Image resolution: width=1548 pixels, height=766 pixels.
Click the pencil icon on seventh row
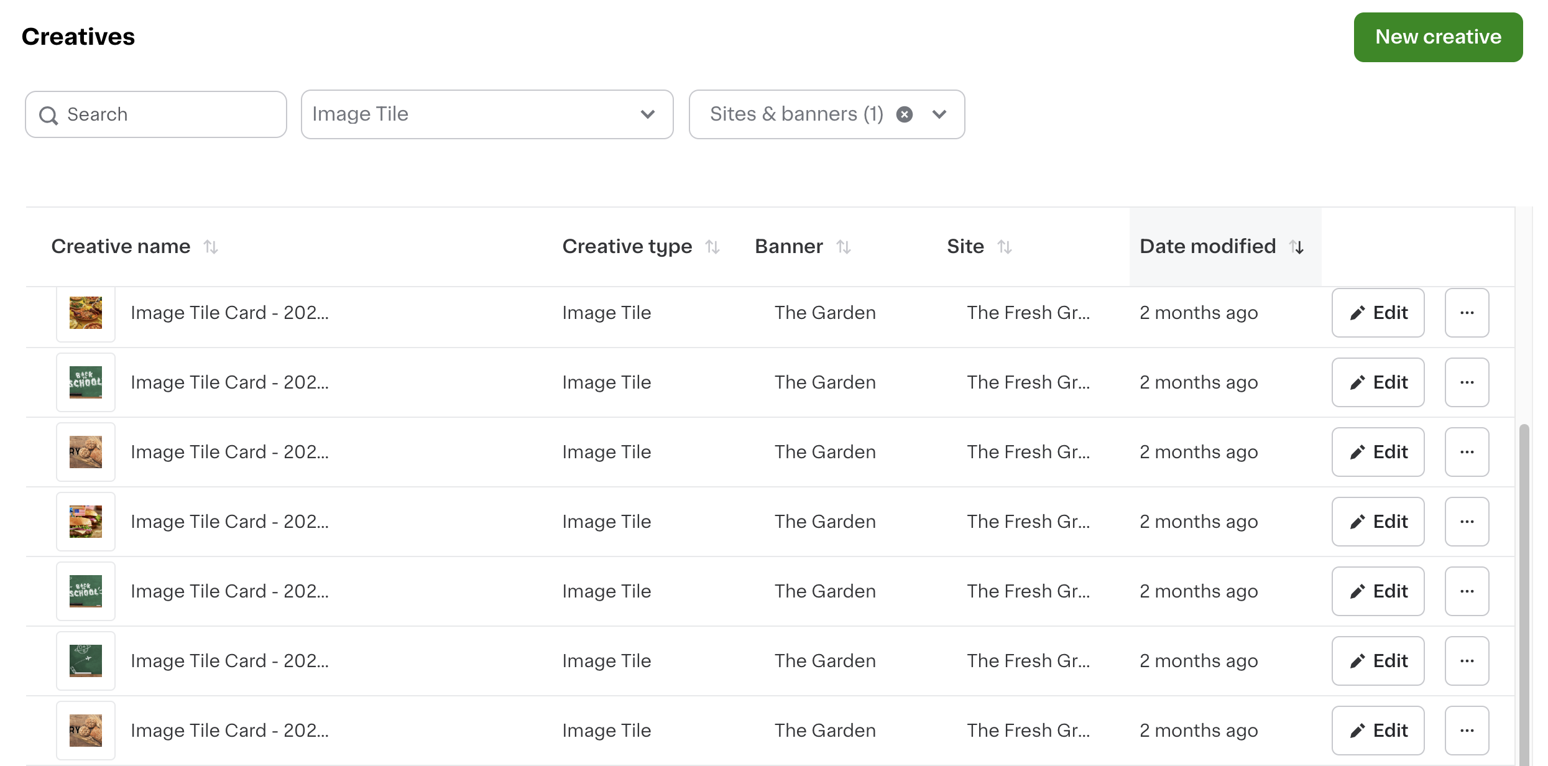1358,729
